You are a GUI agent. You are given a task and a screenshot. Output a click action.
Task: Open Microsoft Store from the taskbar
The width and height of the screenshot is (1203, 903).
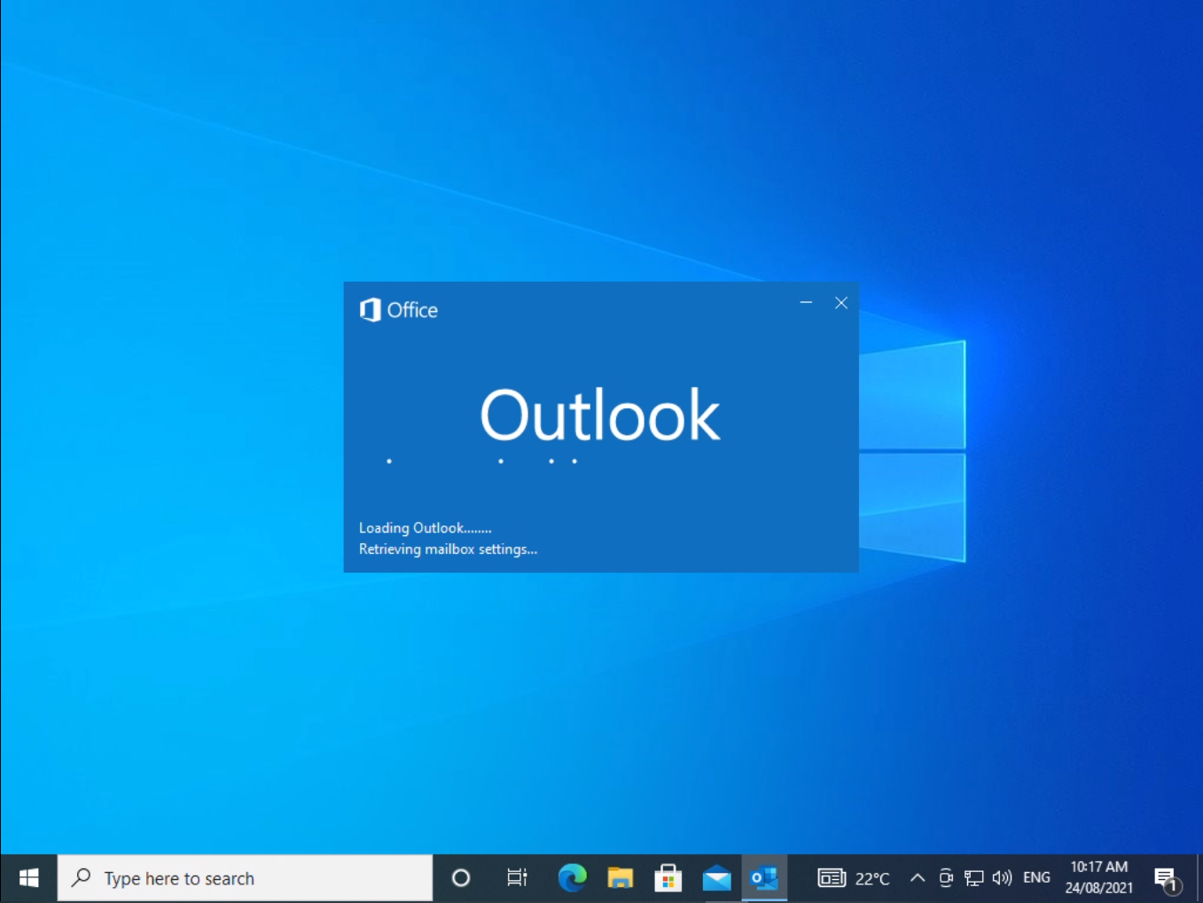pos(668,878)
